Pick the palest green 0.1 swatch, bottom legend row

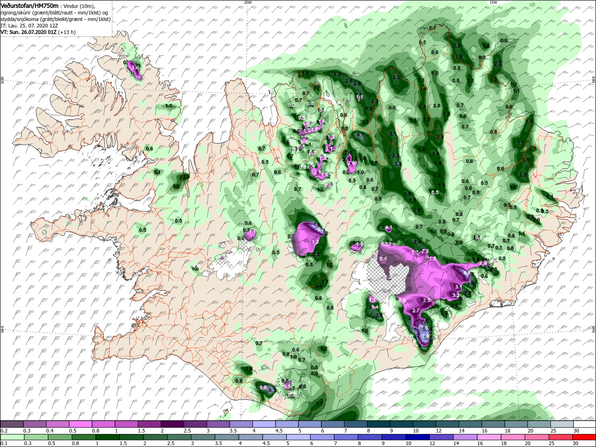pyautogui.click(x=12, y=437)
